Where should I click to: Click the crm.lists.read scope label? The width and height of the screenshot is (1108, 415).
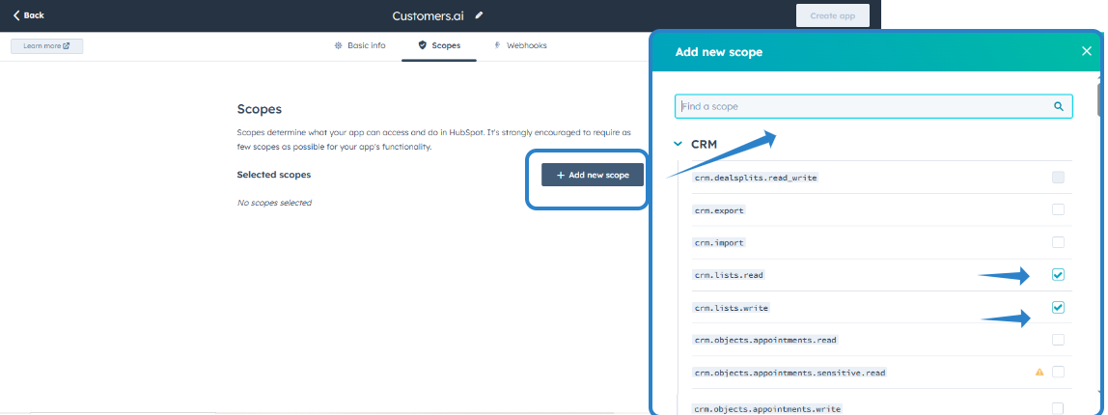click(x=729, y=275)
